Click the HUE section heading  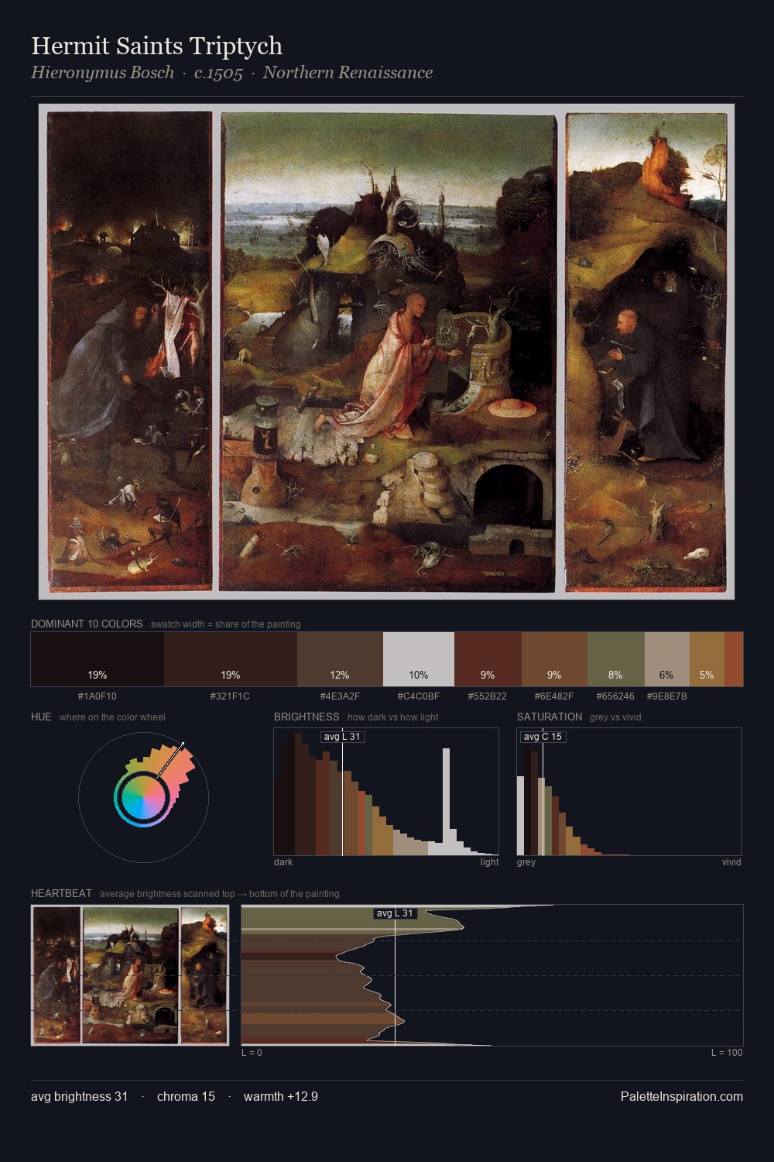point(41,717)
